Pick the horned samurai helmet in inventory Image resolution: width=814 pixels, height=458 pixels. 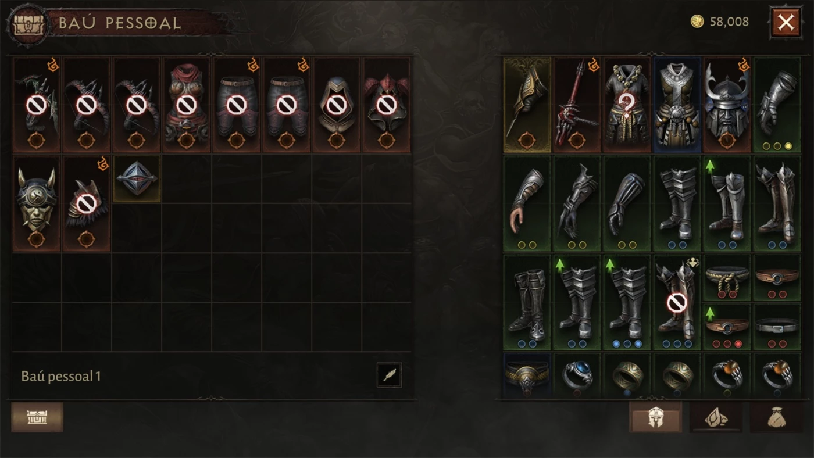(x=727, y=105)
